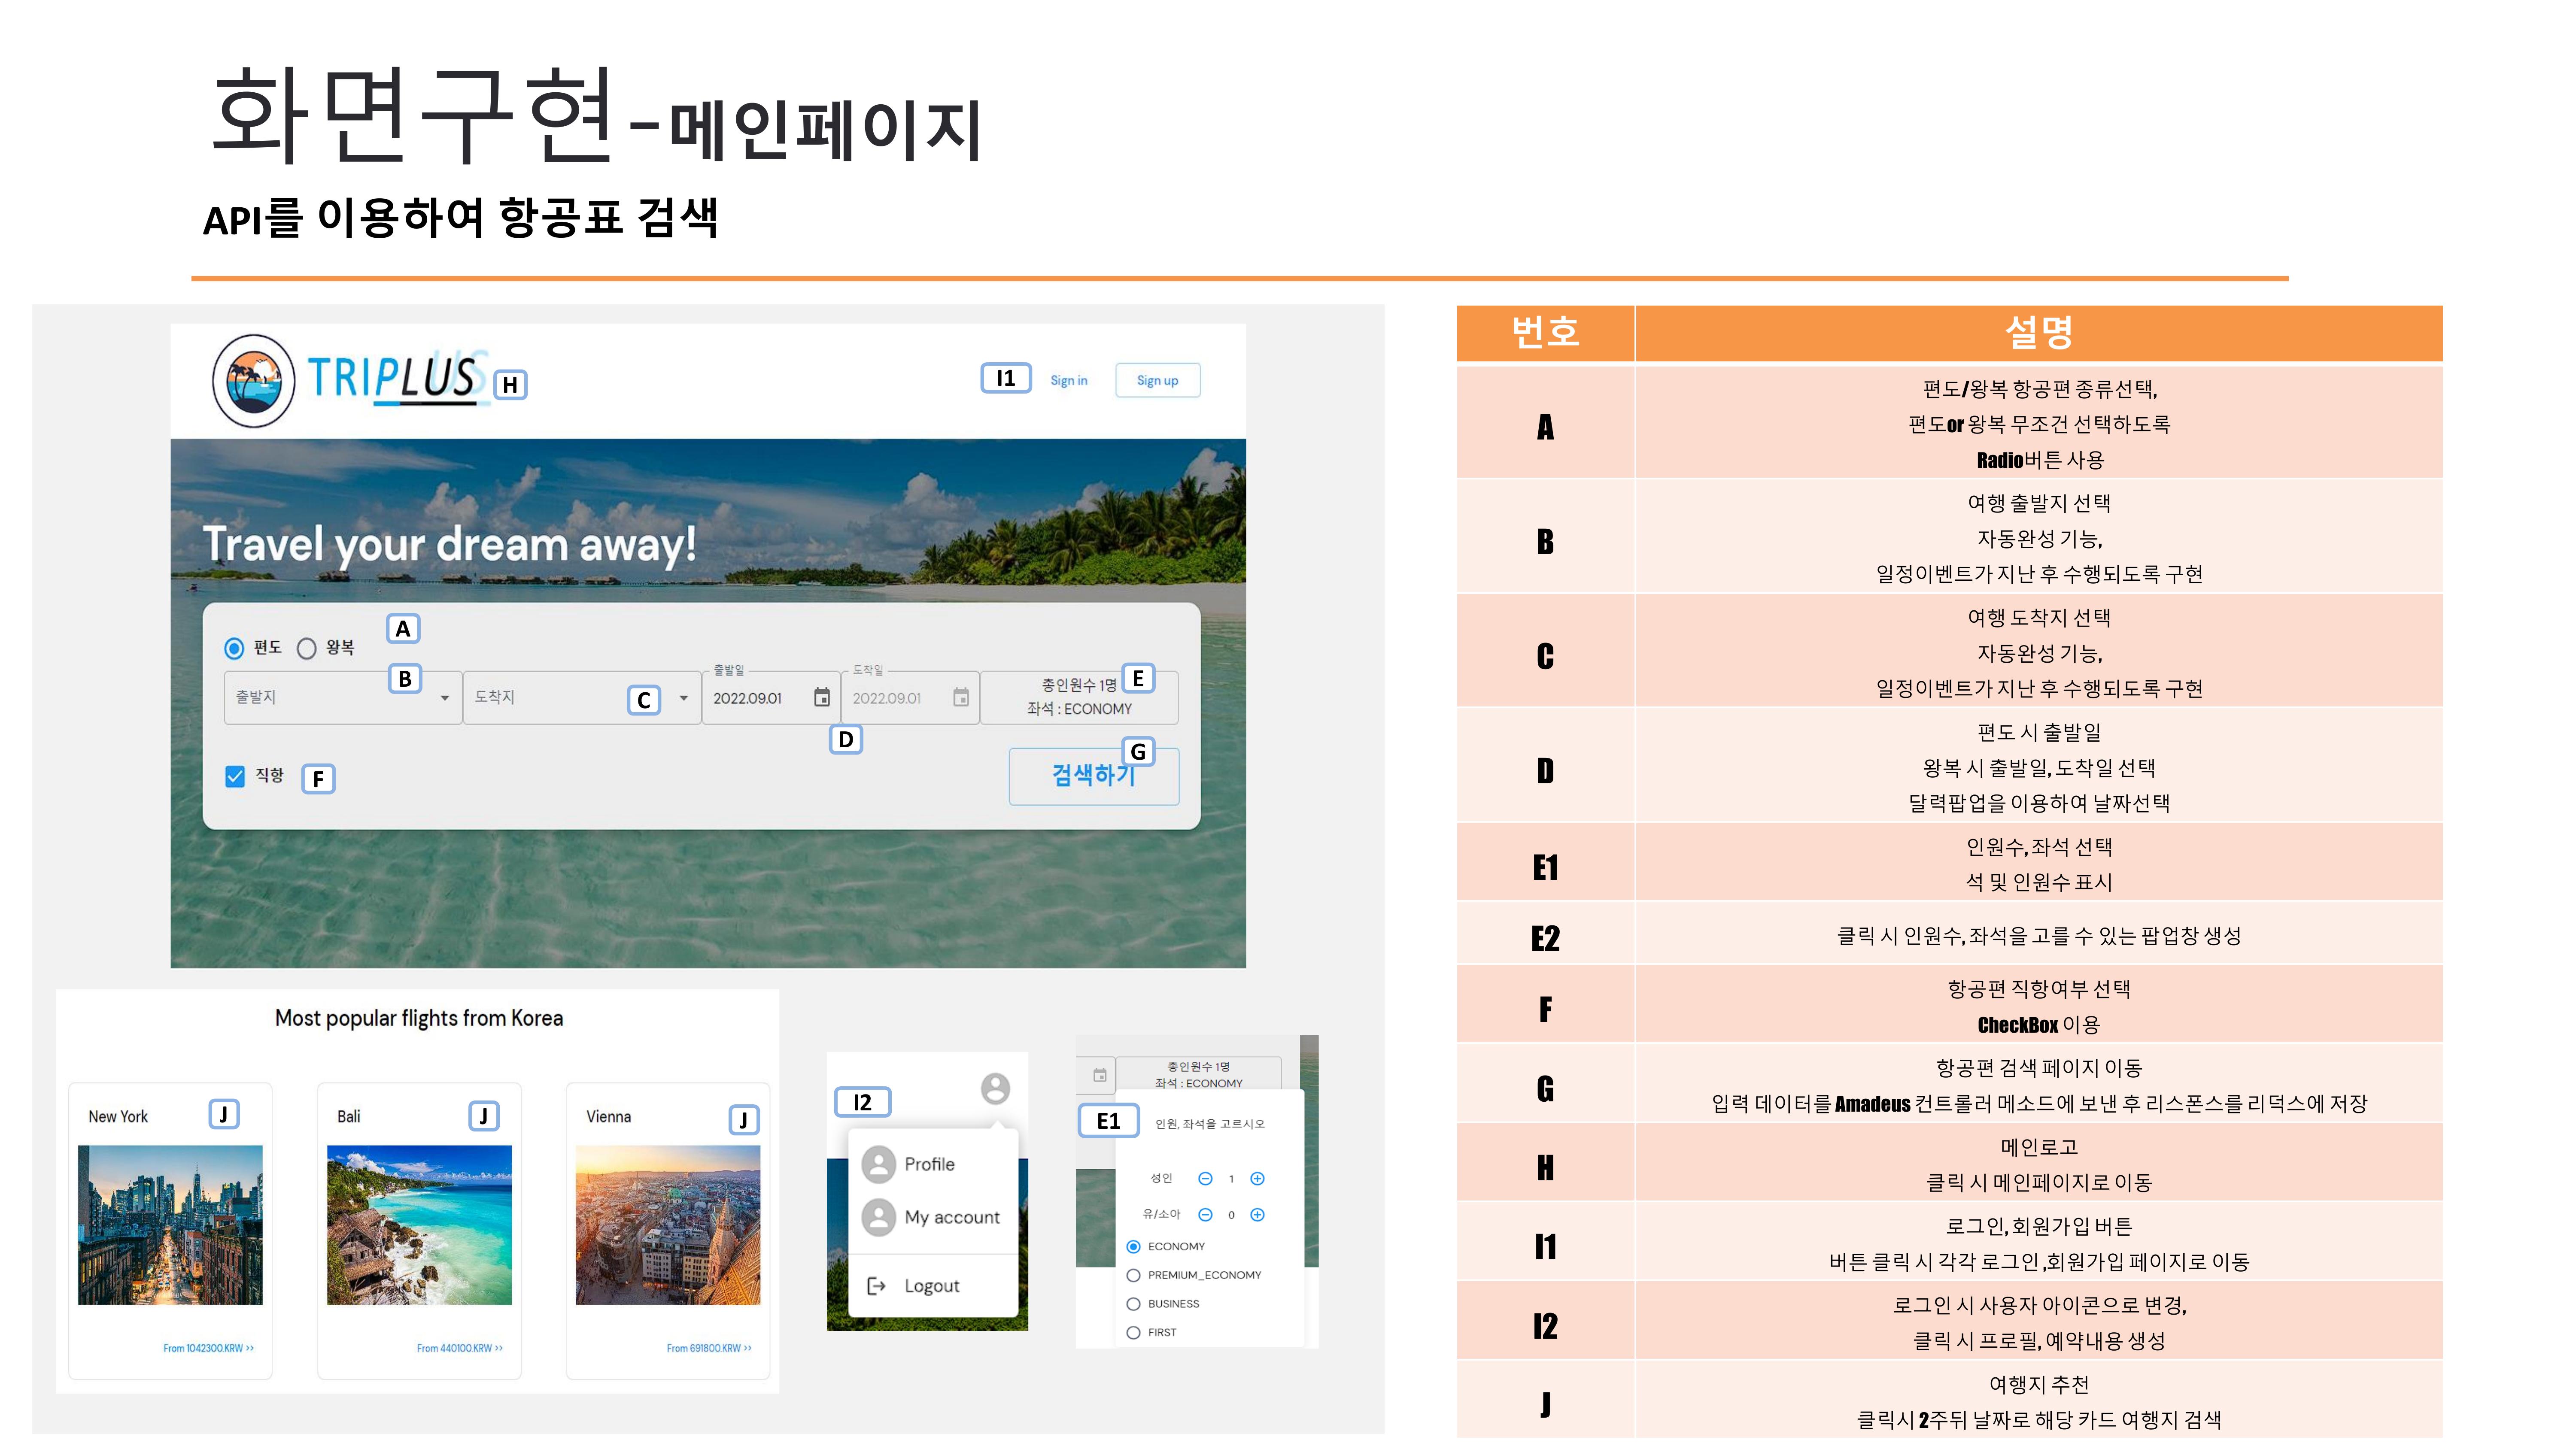This screenshot has height=1449, width=2576.
Task: Open the New York city photo
Action: point(170,1225)
